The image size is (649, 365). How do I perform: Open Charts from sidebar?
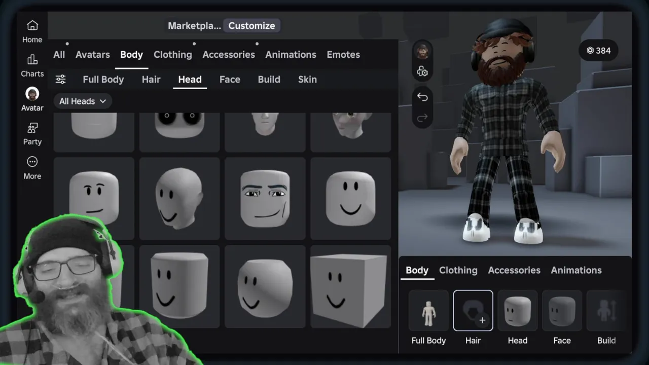pos(32,66)
